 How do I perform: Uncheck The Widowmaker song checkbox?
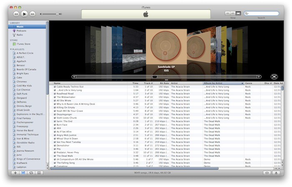(x=55, y=97)
